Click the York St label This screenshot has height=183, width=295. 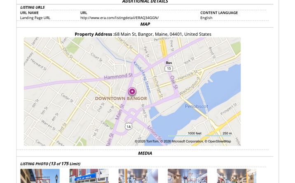[189, 61]
